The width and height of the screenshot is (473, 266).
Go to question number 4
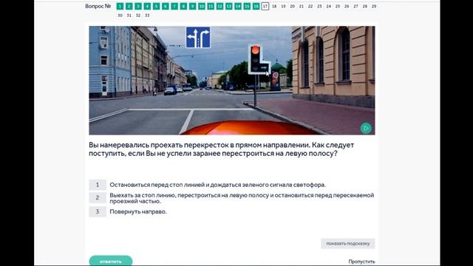coord(147,7)
